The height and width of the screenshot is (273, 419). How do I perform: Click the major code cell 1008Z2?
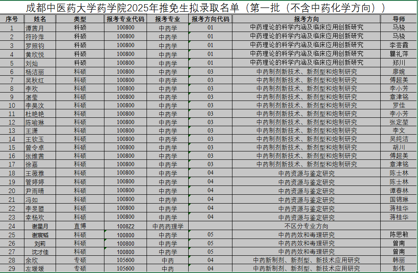coord(125,226)
